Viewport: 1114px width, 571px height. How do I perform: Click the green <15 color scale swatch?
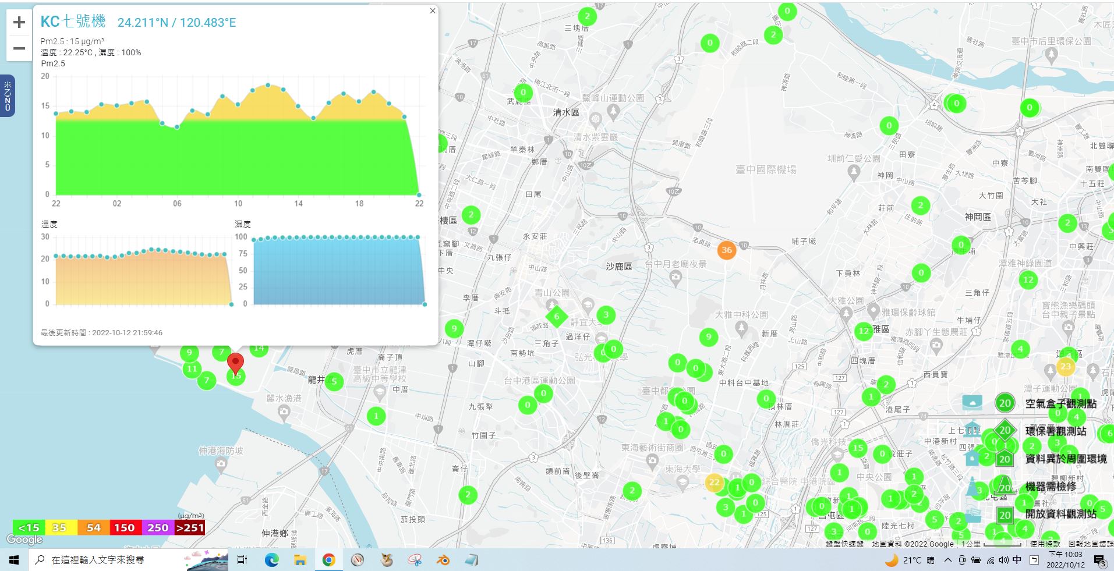point(29,528)
